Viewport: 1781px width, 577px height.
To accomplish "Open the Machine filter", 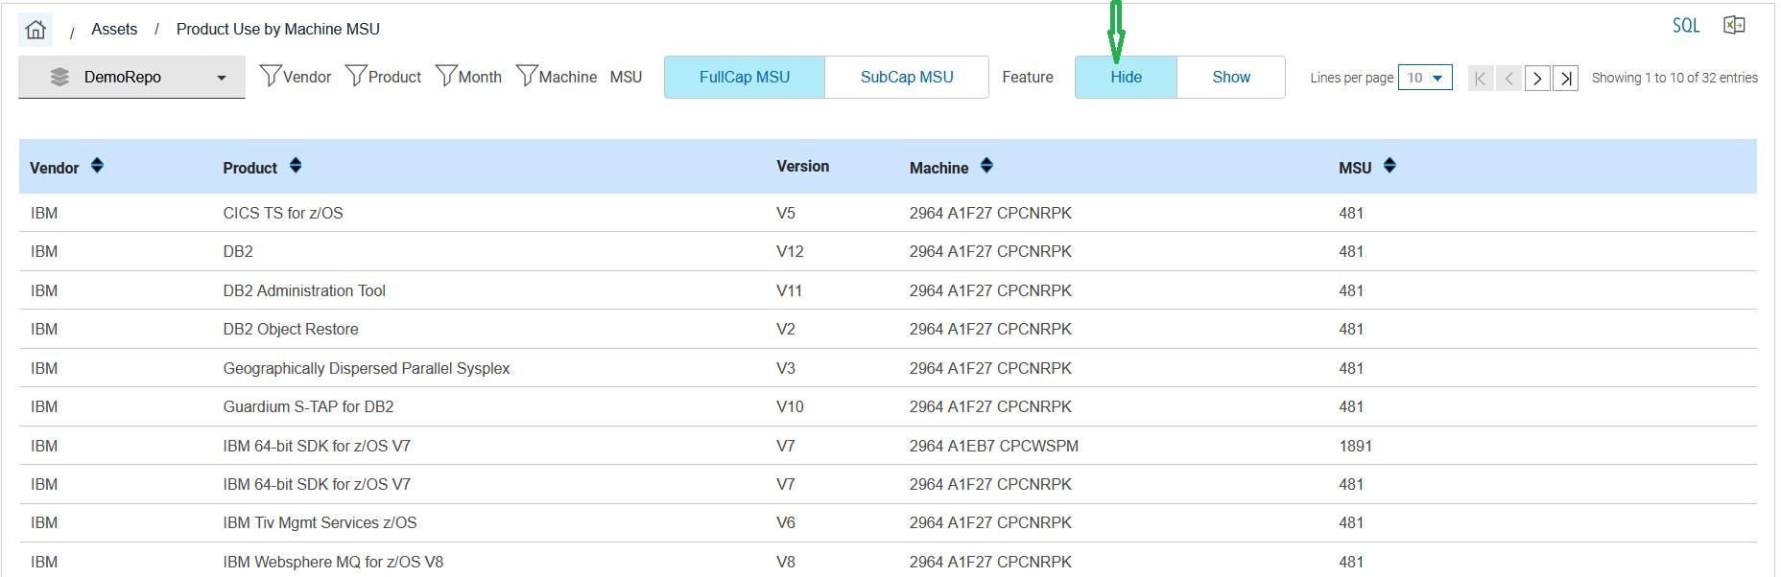I will [557, 77].
